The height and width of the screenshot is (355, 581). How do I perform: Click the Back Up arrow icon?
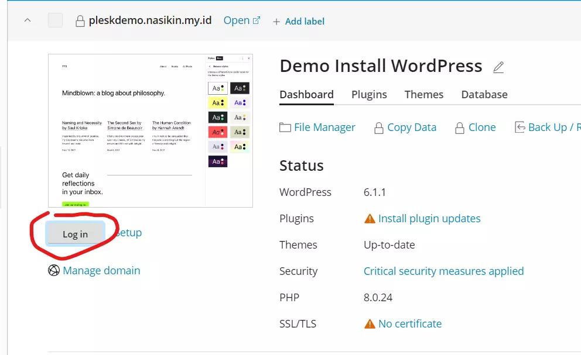pos(520,127)
